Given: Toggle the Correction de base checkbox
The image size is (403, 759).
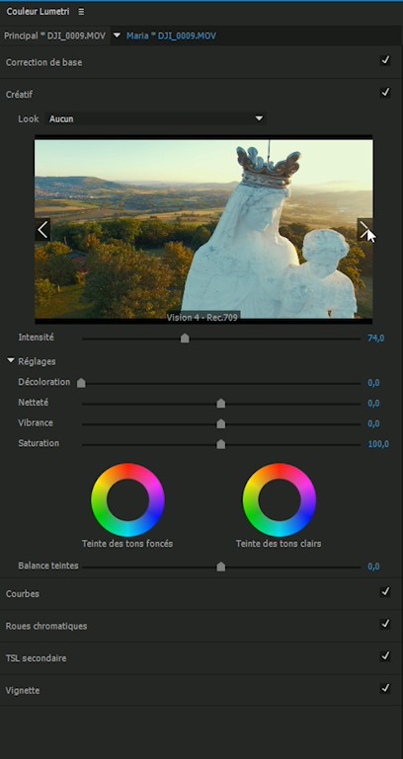Looking at the screenshot, I should [x=385, y=60].
